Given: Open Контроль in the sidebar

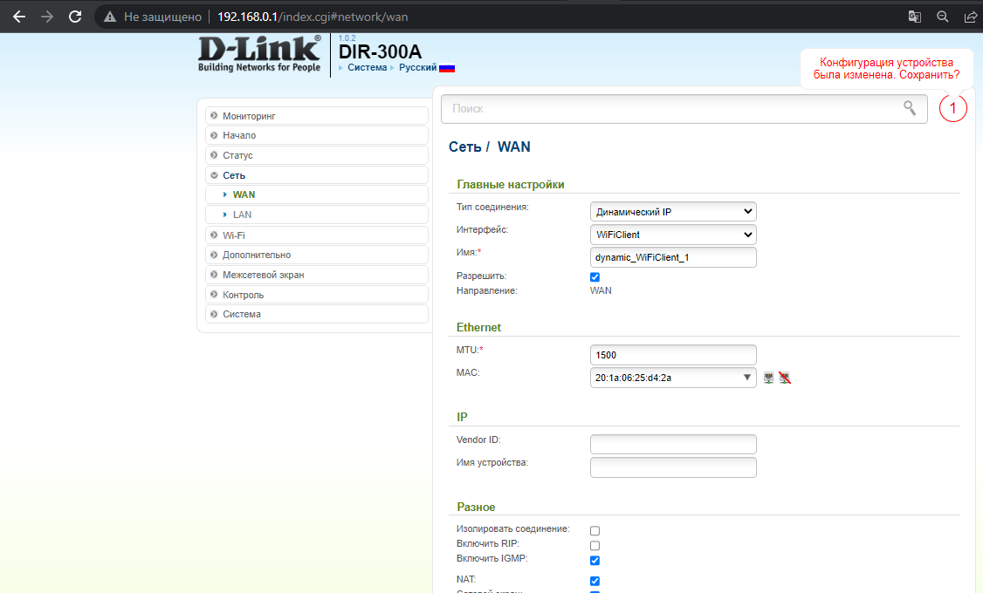Looking at the screenshot, I should [x=317, y=295].
